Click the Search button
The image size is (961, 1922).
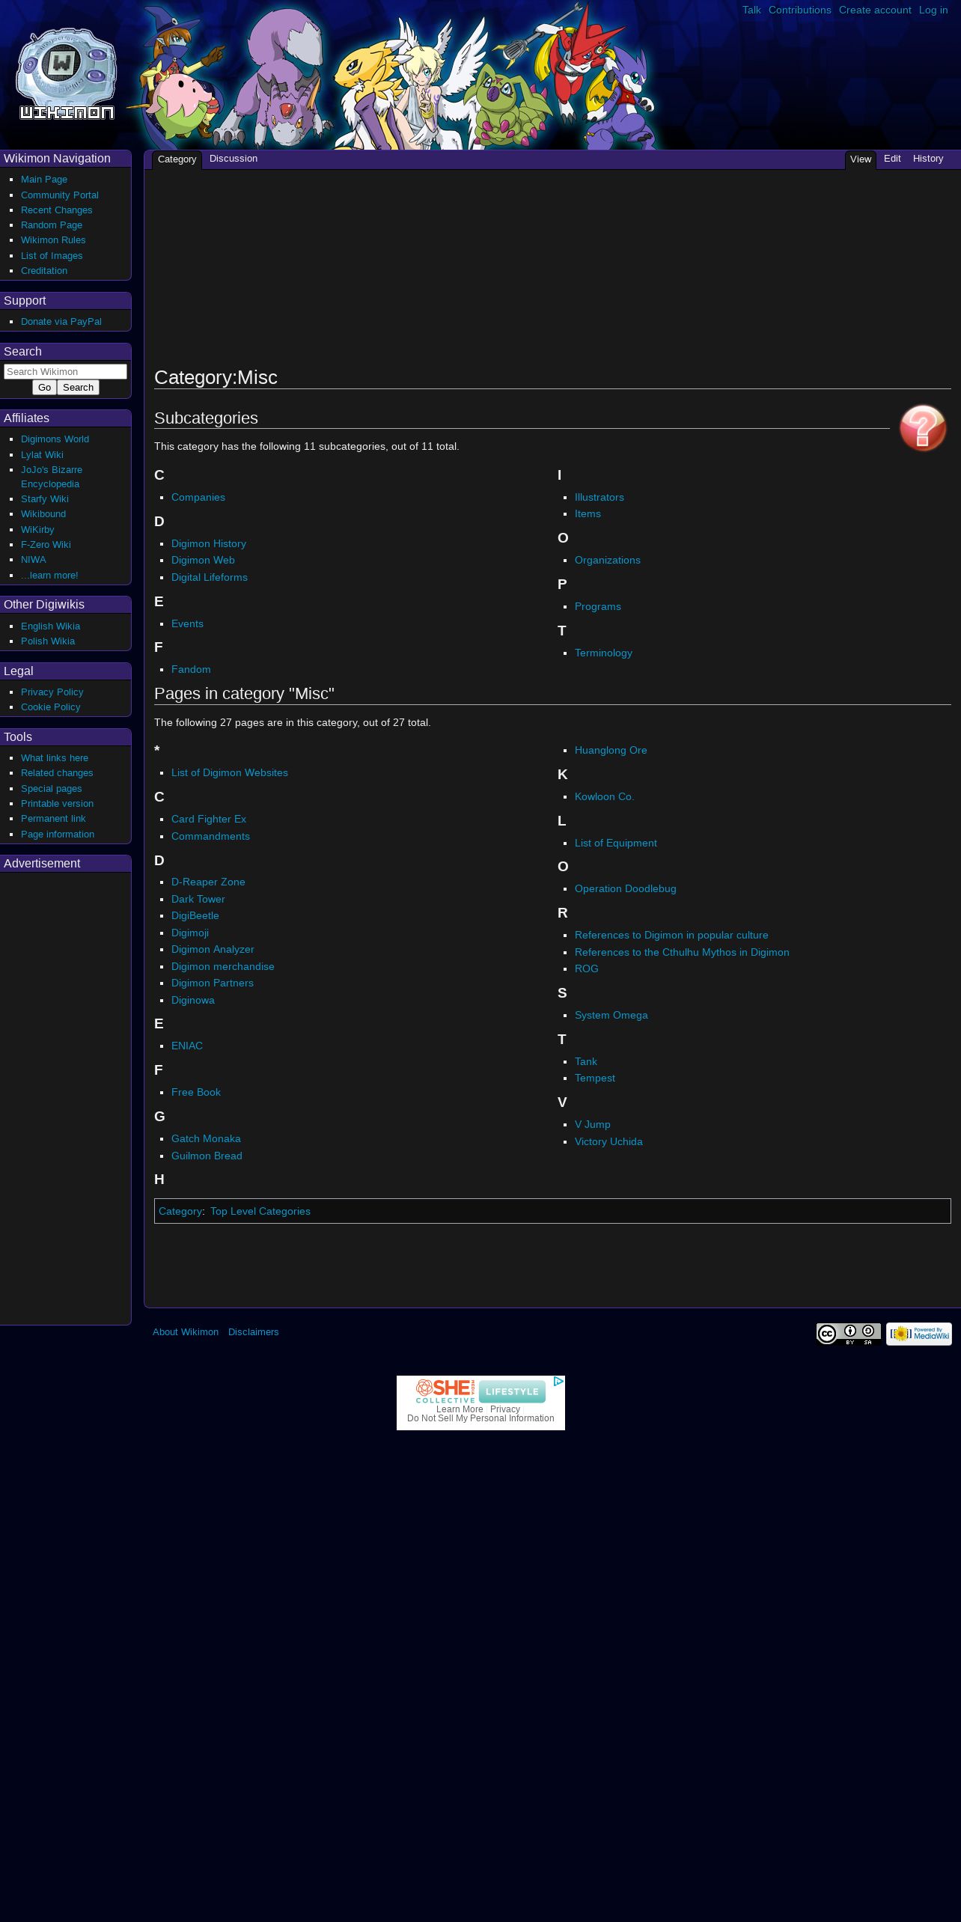point(78,387)
